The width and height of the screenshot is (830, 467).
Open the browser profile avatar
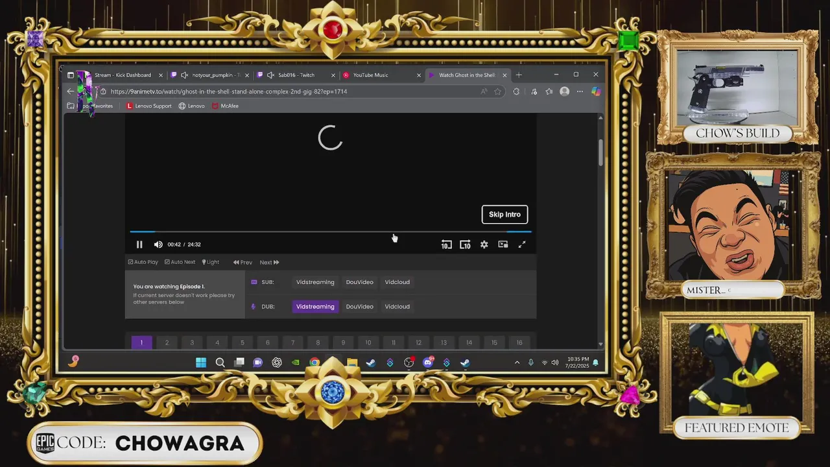[564, 91]
